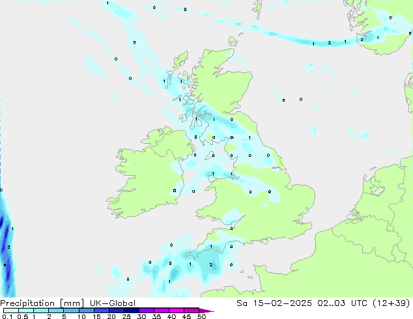413x319 pixels.
Task: Click the 15–20 mm legend color box
Action: pyautogui.click(x=101, y=311)
